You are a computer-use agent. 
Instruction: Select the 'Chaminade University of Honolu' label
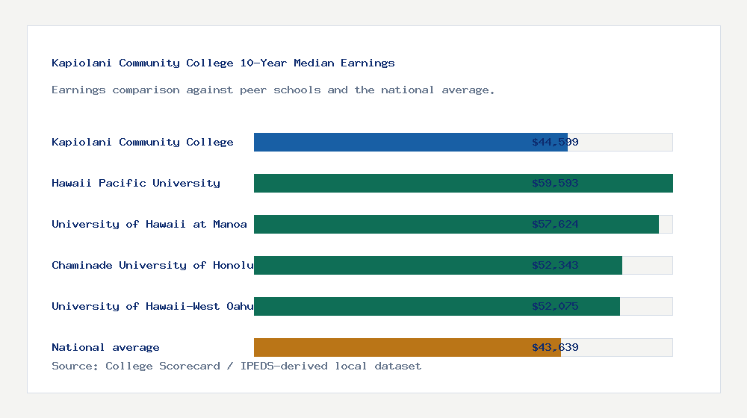pyautogui.click(x=152, y=265)
